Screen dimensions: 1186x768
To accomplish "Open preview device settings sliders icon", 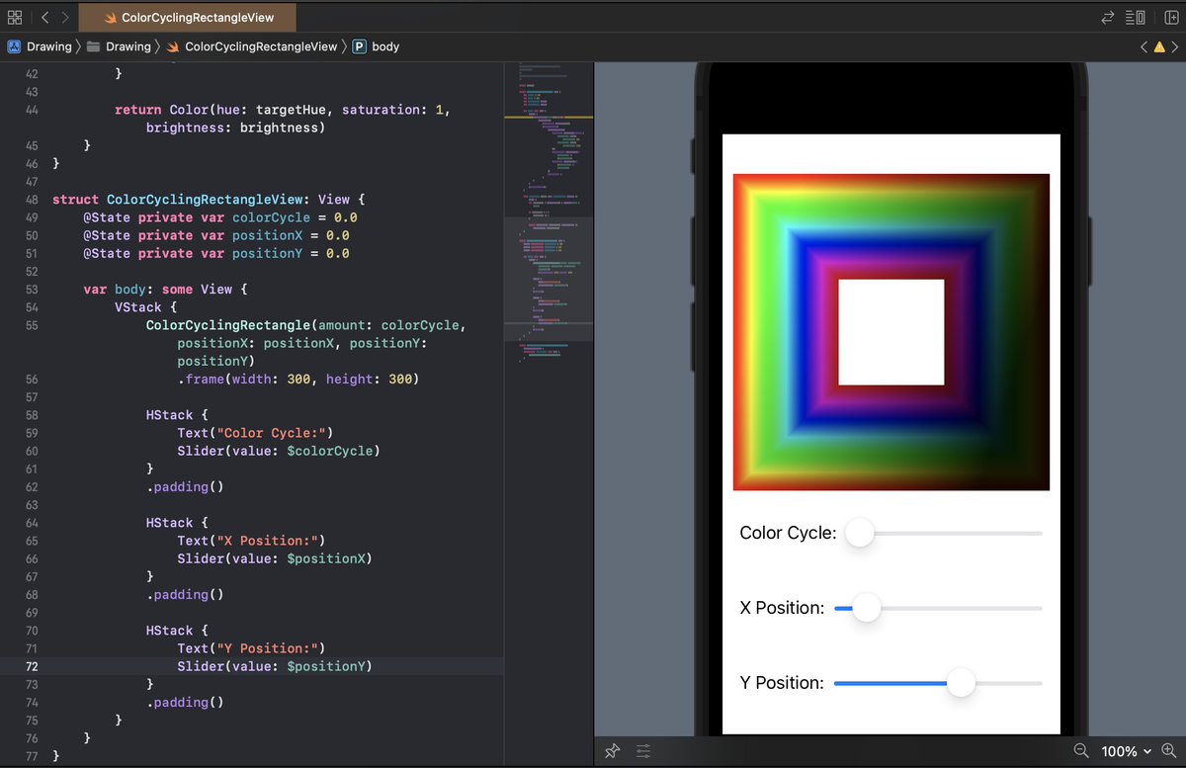I will click(643, 751).
